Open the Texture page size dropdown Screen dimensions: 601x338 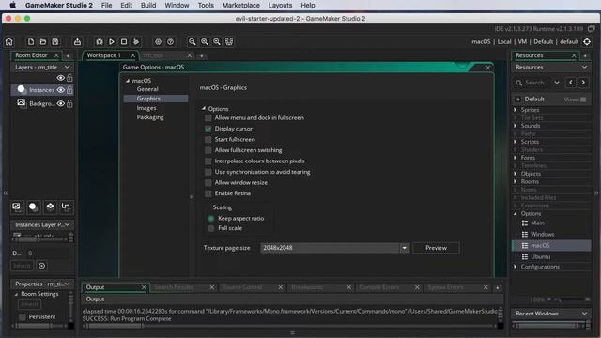(x=405, y=248)
